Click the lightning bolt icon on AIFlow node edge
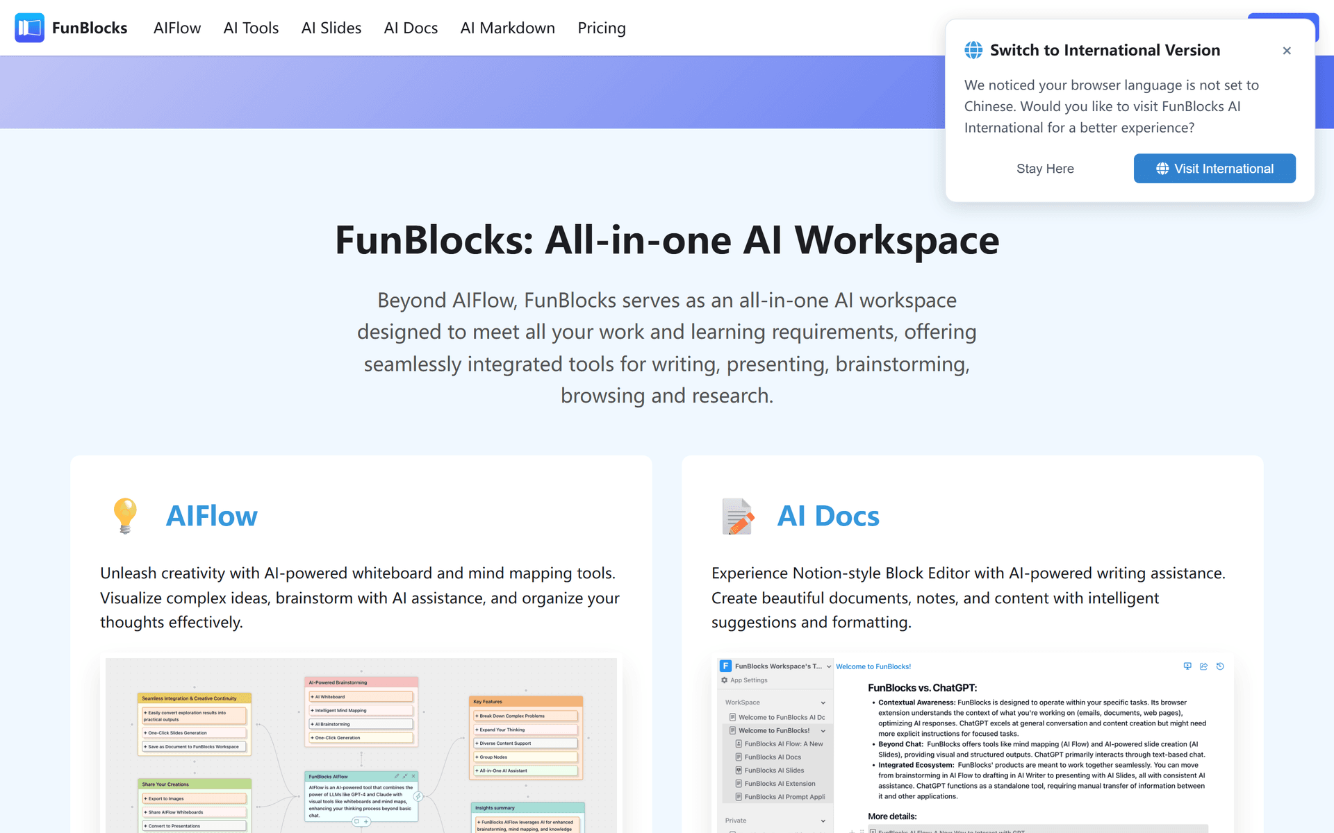The image size is (1334, 833). pos(418,796)
